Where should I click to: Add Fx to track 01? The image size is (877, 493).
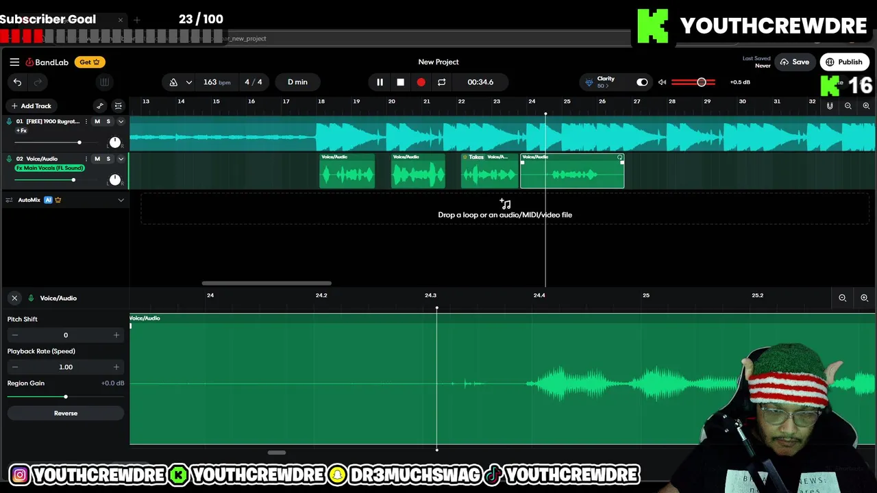click(x=21, y=131)
